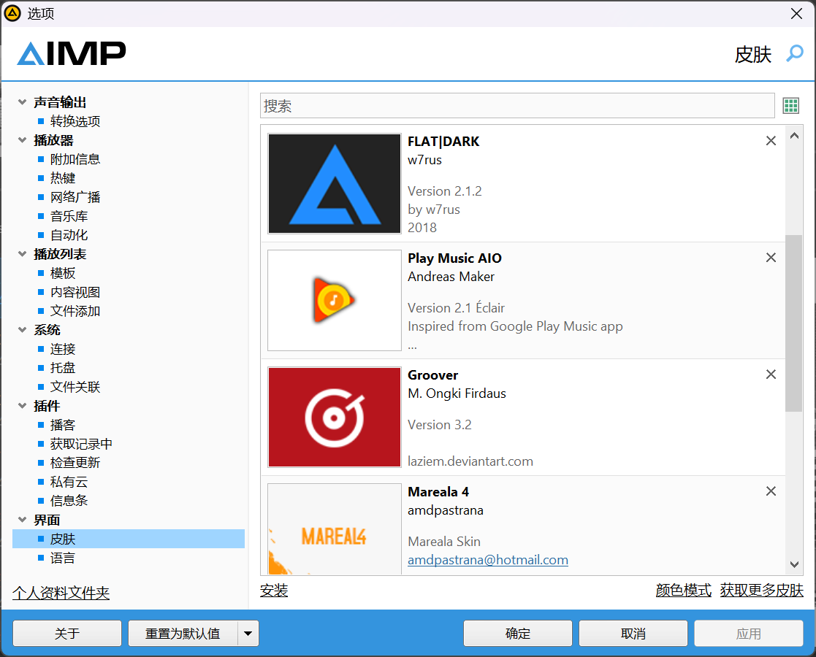This screenshot has height=657, width=816.
Task: Open the 获取更多皮肤 link
Action: (x=761, y=591)
